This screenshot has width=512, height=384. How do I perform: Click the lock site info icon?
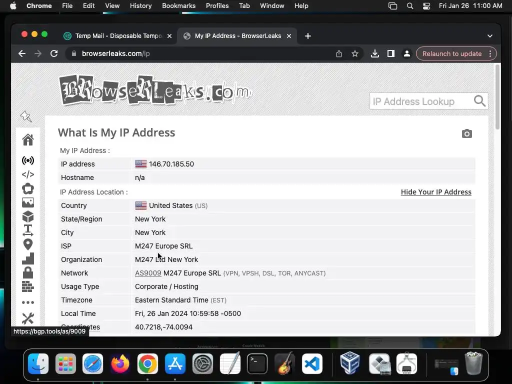[74, 53]
